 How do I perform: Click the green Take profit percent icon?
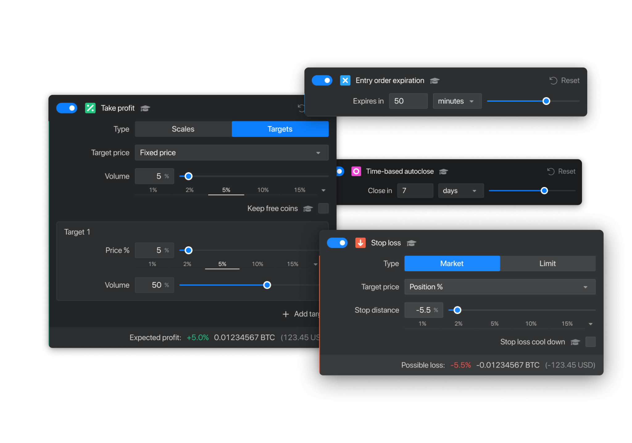click(x=90, y=108)
